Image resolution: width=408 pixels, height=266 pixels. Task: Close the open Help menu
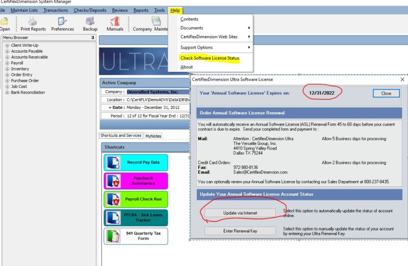(x=175, y=10)
